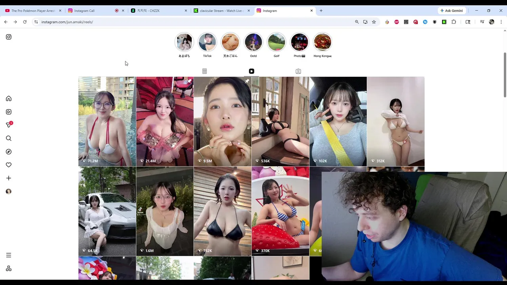Switch to the 치지직 - CHZZK tab
This screenshot has width=507, height=285.
tap(159, 11)
